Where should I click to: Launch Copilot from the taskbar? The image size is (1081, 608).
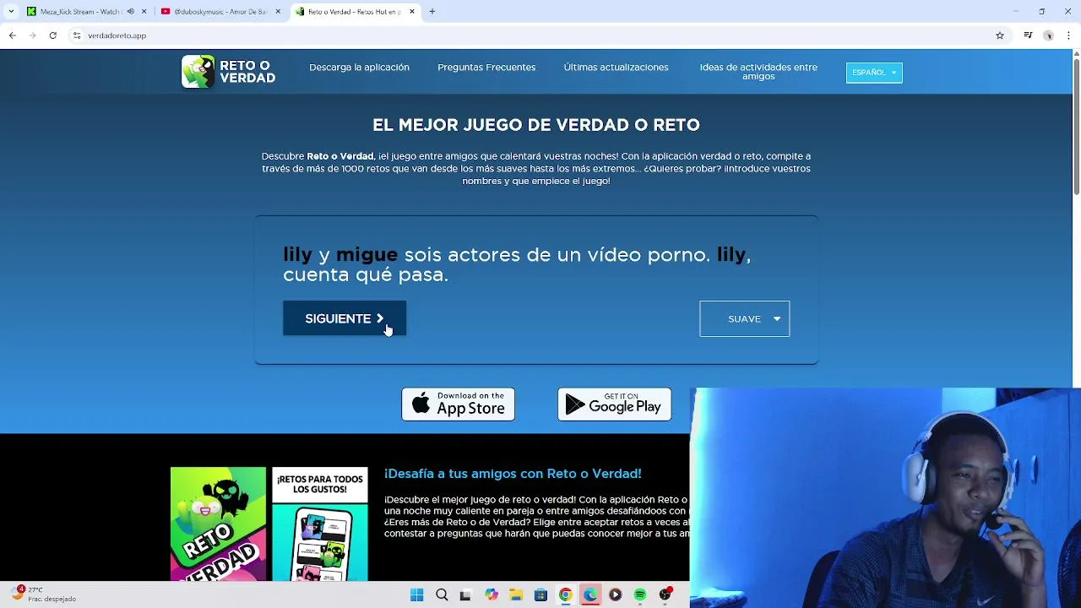click(491, 595)
